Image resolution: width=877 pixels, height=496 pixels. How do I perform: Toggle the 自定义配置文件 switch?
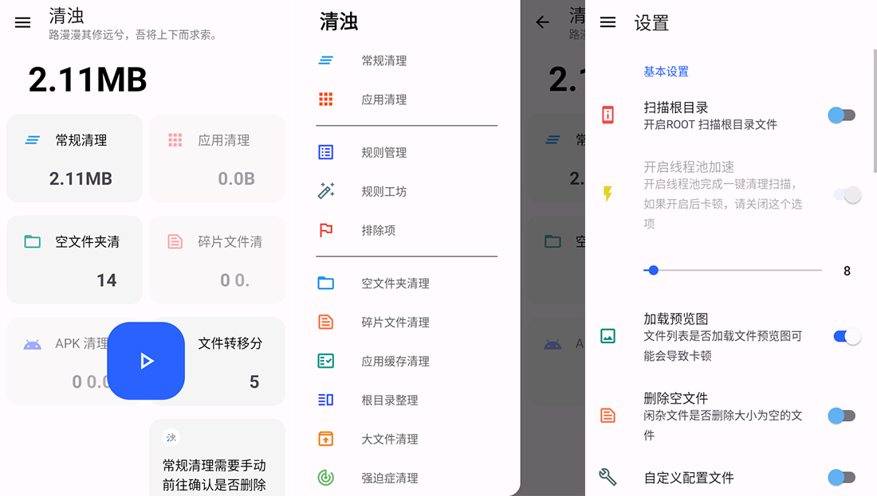click(843, 478)
